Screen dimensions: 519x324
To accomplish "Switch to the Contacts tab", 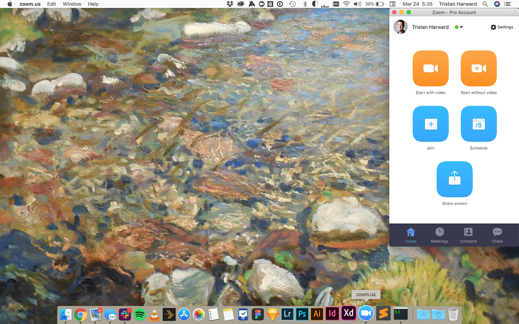I will click(x=468, y=235).
